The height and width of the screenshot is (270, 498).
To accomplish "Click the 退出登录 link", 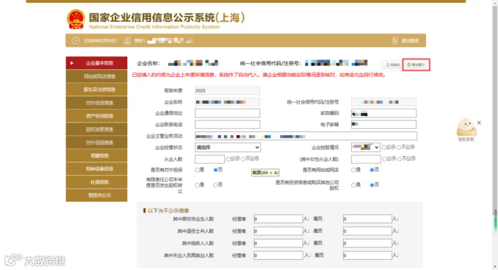I will 410,40.
